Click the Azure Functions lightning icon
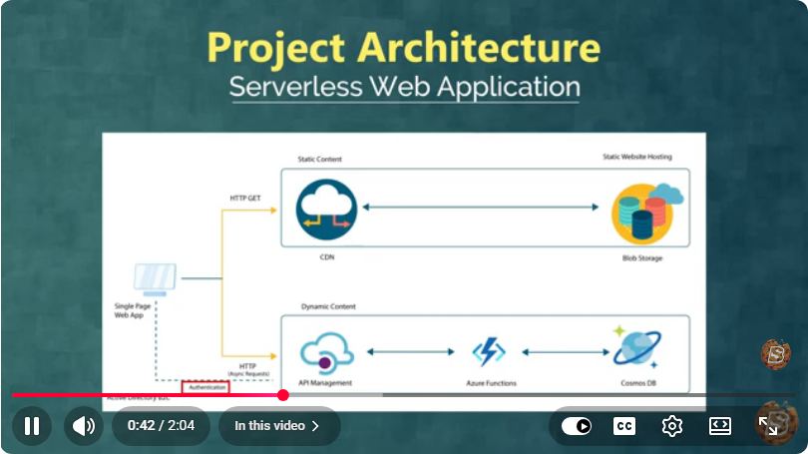 point(489,351)
